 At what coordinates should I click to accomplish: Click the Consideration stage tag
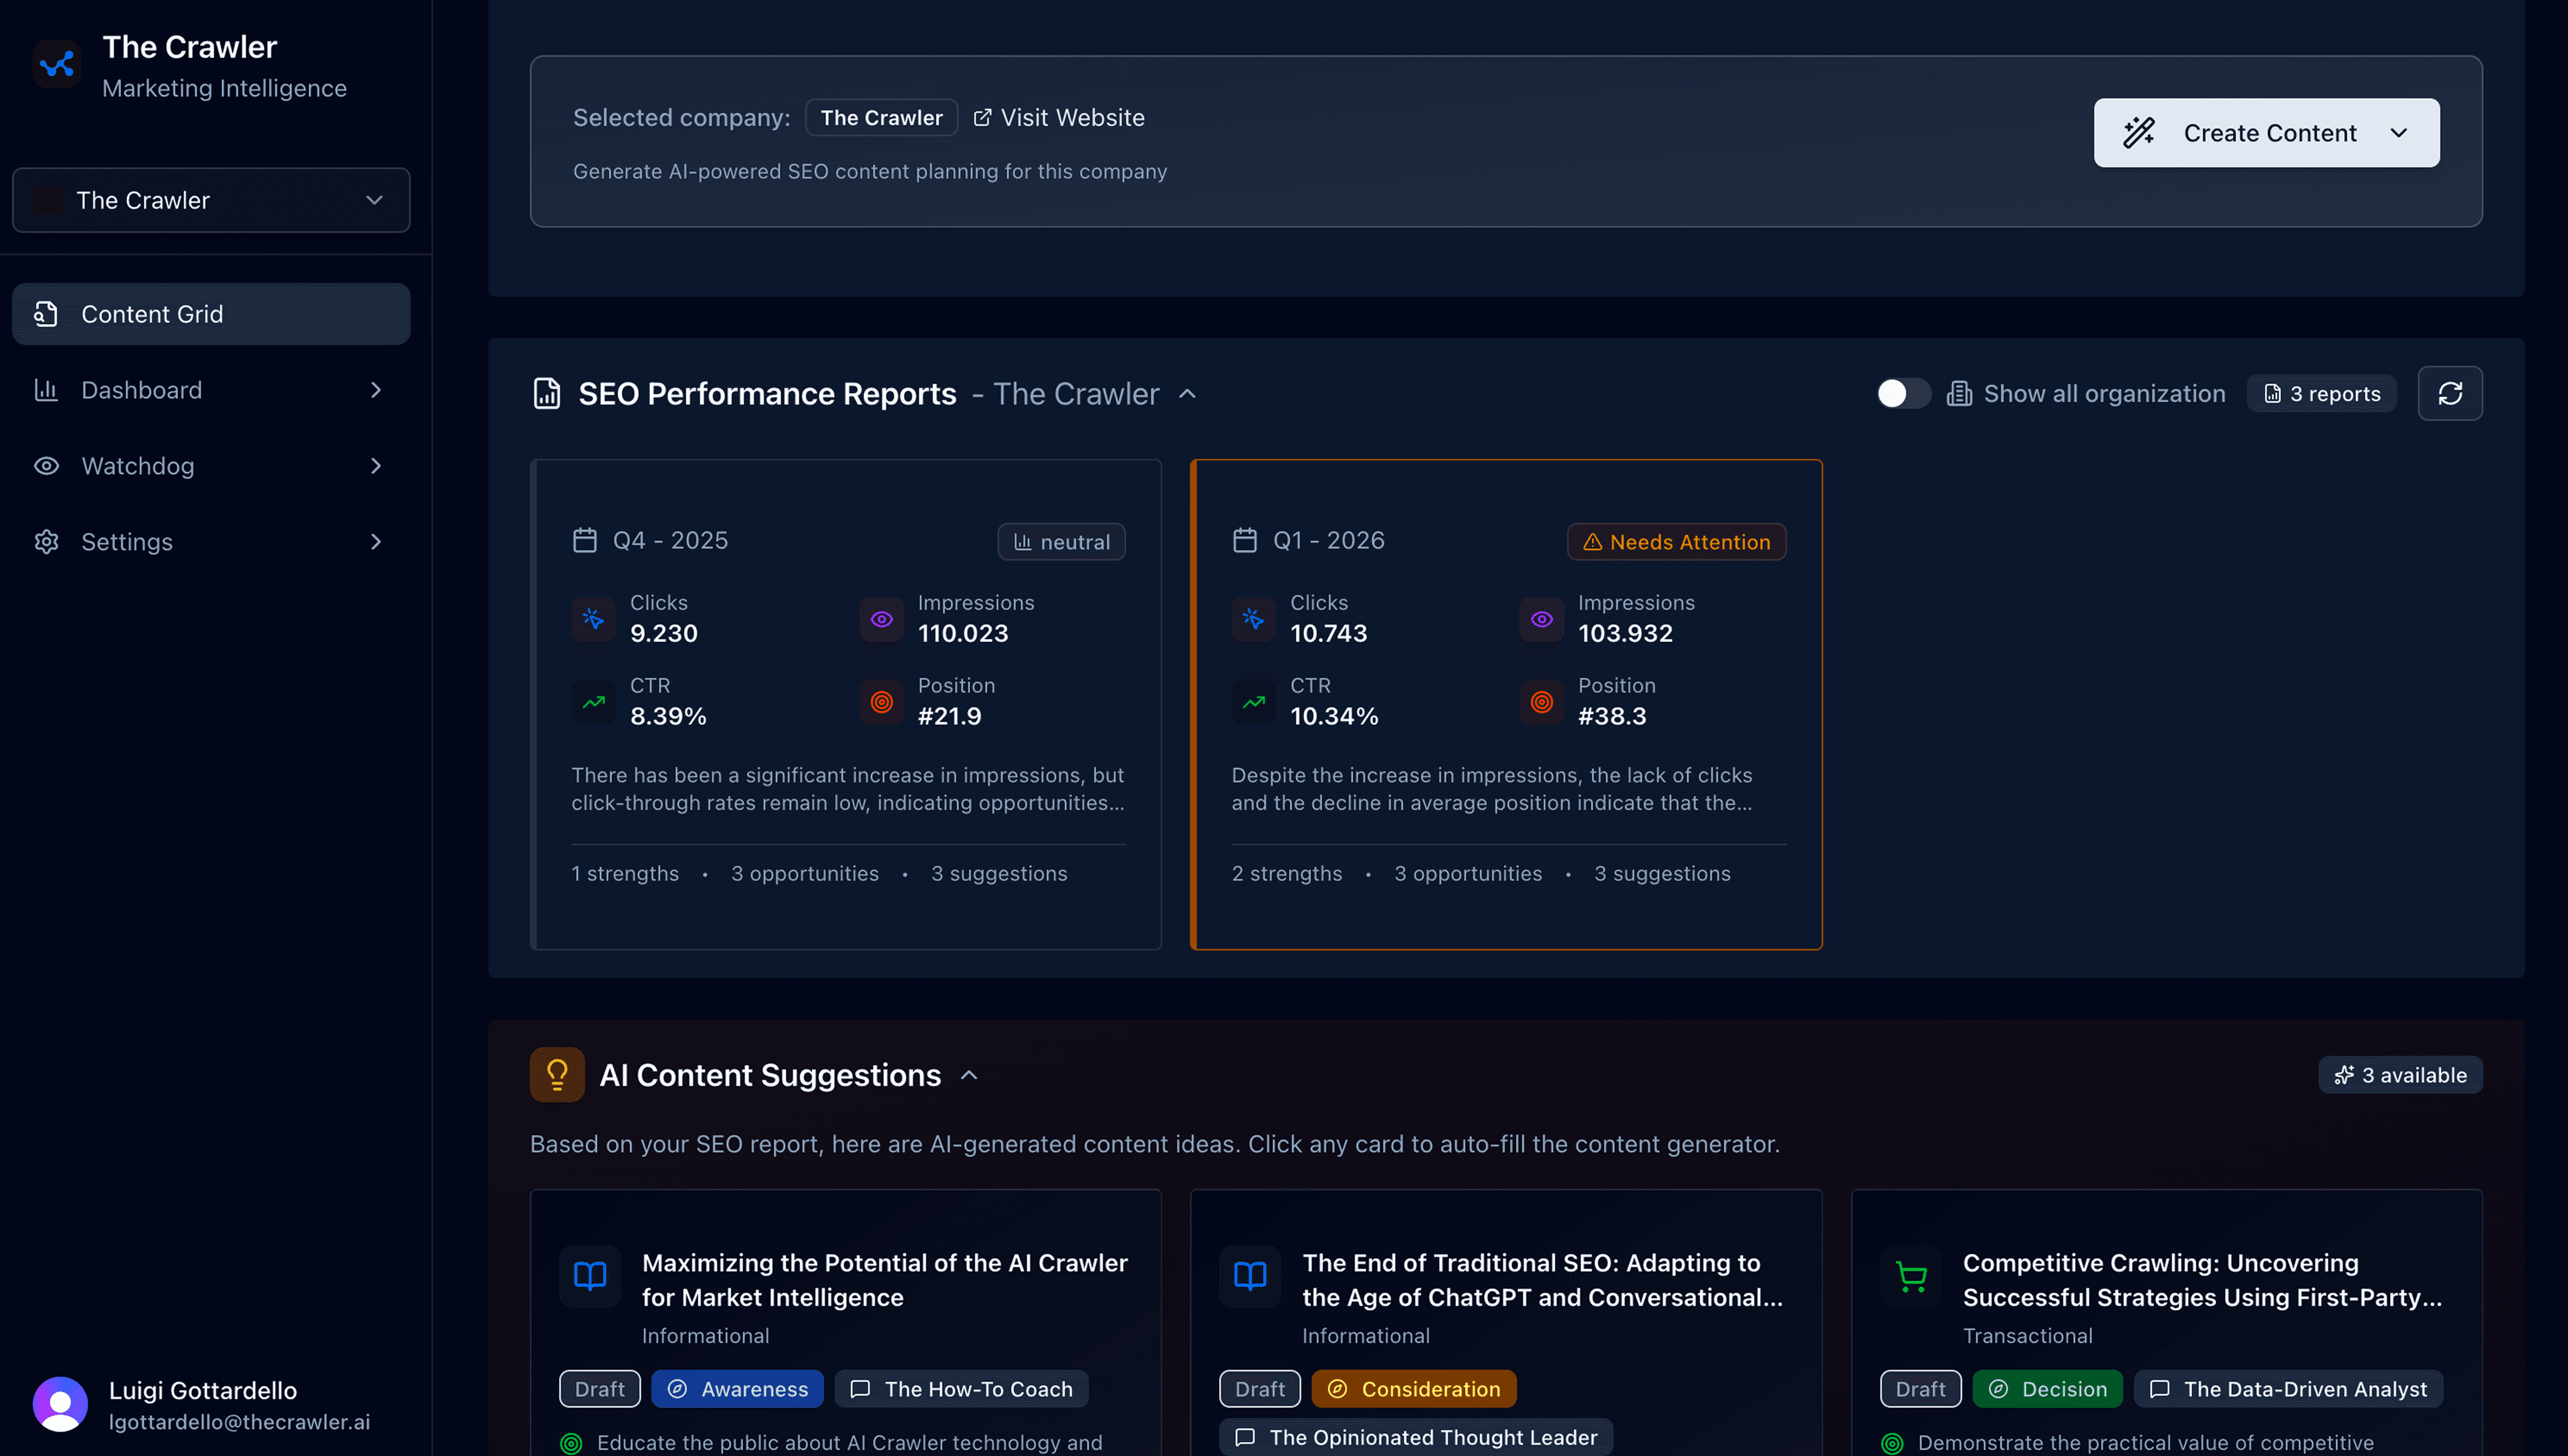coord(1414,1388)
